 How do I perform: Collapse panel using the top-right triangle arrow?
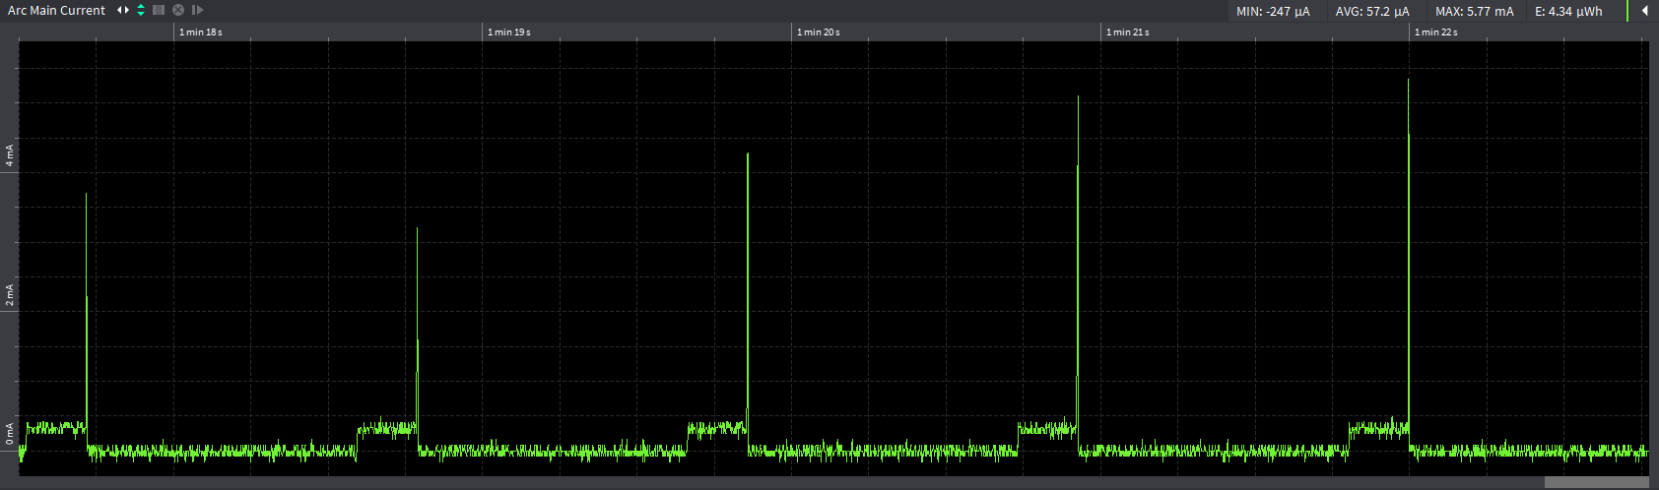[x=1644, y=11]
